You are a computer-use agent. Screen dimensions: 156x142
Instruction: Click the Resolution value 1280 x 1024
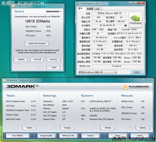click(67, 101)
